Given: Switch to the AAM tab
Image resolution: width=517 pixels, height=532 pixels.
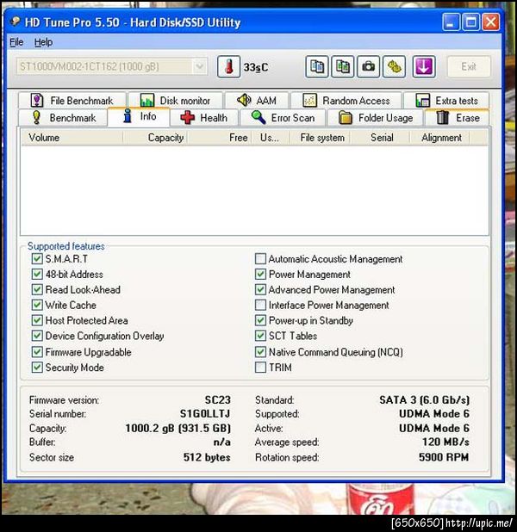Looking at the screenshot, I should click(x=257, y=101).
